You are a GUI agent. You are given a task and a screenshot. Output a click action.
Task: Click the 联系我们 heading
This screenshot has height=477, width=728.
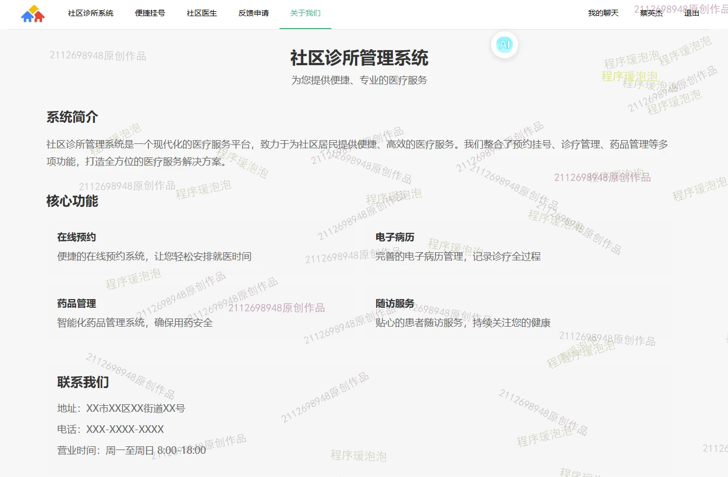83,382
